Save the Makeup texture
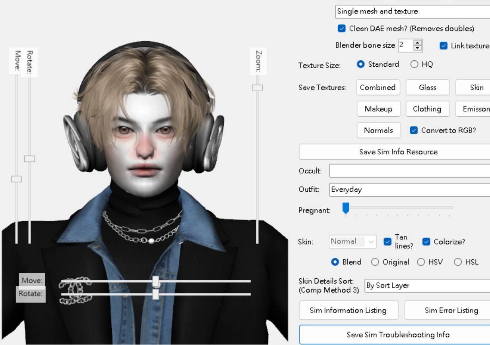The image size is (490, 345). [379, 109]
